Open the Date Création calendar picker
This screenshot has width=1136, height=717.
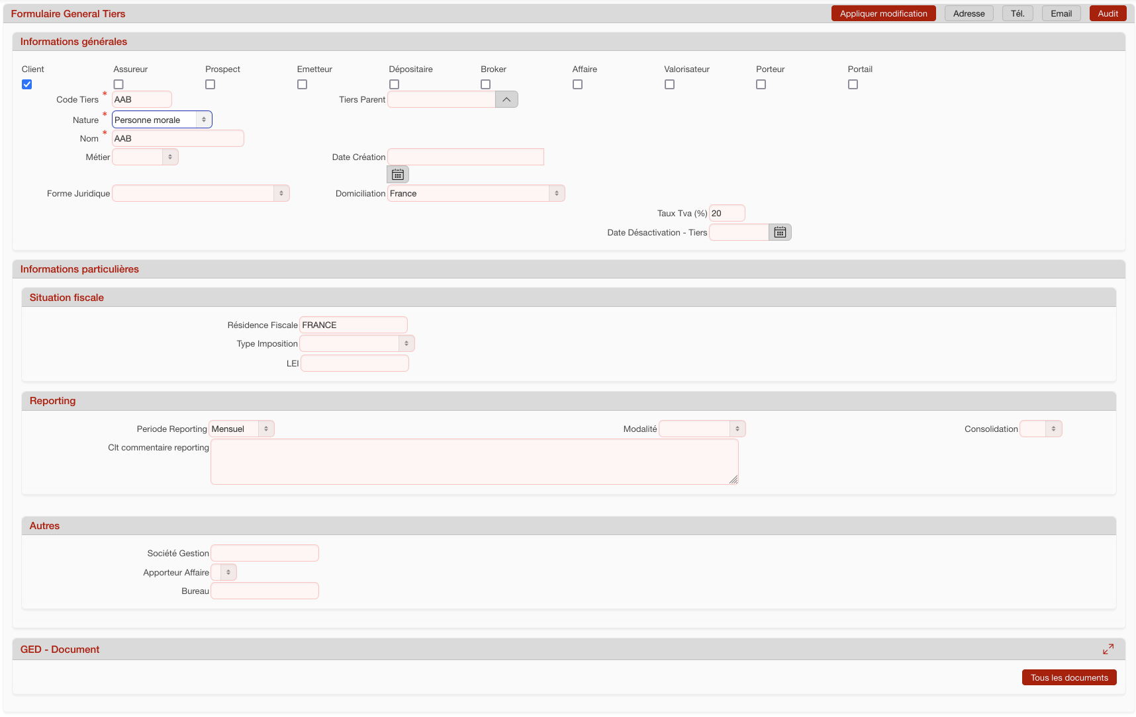398,175
